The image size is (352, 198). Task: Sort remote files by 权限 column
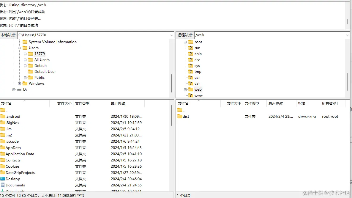pyautogui.click(x=308, y=103)
